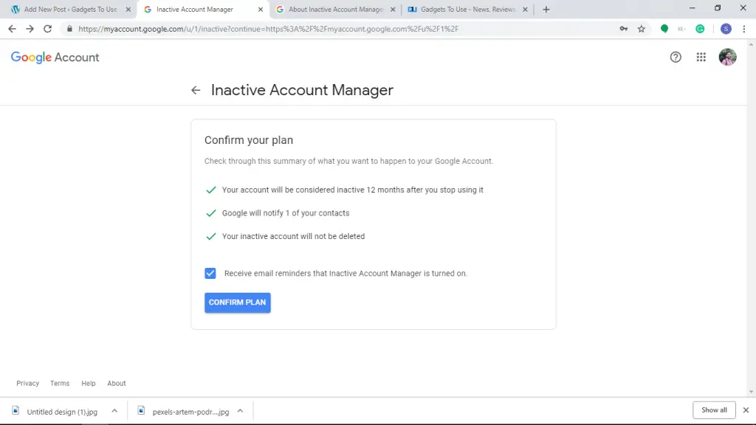This screenshot has height=425, width=756.
Task: Open the Privacy footer link
Action: tap(27, 384)
